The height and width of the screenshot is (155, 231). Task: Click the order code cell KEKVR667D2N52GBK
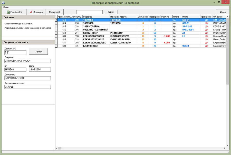coord(96,43)
